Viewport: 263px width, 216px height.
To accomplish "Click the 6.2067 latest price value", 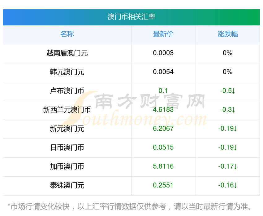I will pos(163,129).
